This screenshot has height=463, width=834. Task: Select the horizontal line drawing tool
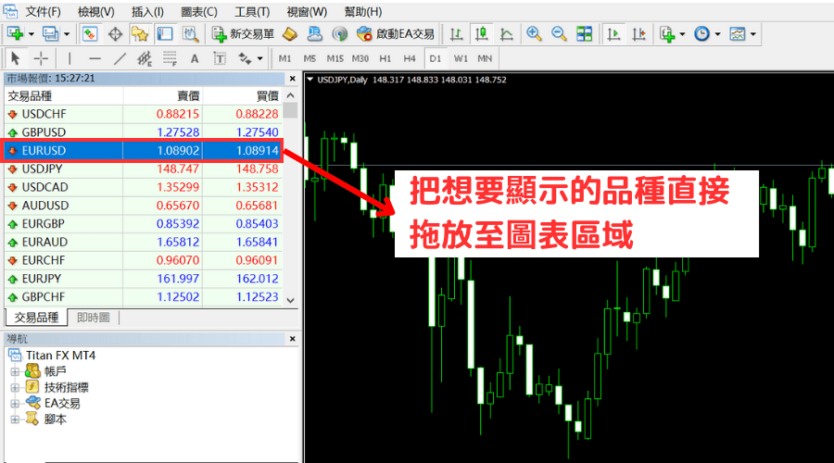click(95, 58)
